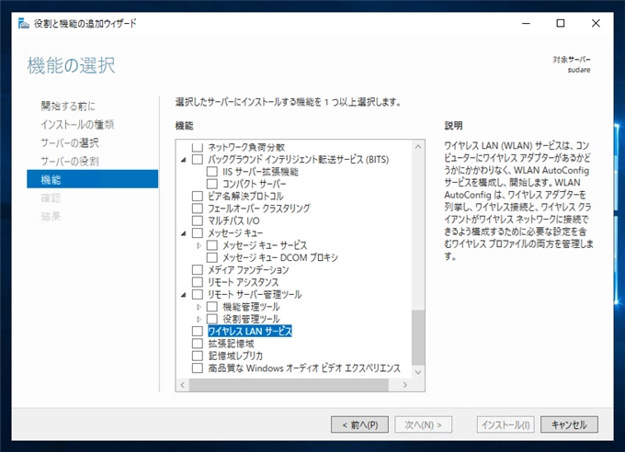Click the horizontal scrollbar thumb
Image resolution: width=625 pixels, height=452 pixels.
pos(289,385)
